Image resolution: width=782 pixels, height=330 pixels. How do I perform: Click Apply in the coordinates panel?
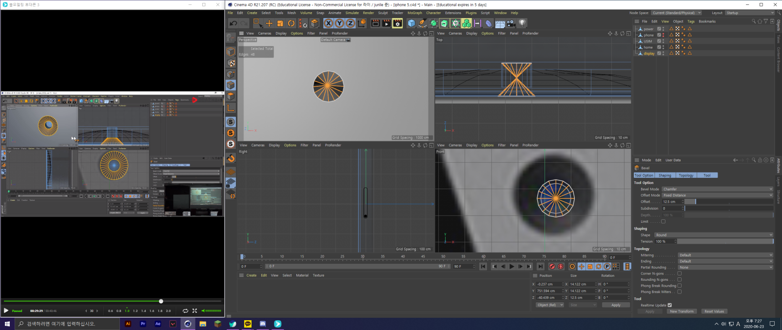click(x=616, y=305)
